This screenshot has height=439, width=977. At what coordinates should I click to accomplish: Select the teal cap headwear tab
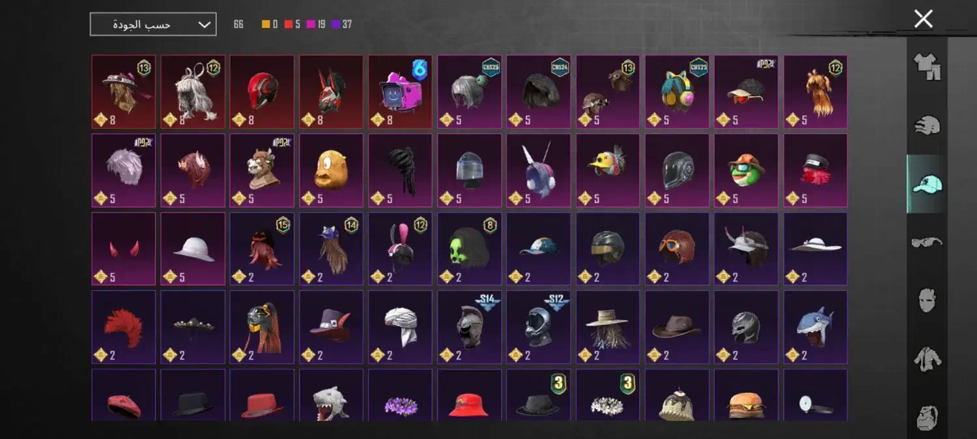(x=927, y=184)
